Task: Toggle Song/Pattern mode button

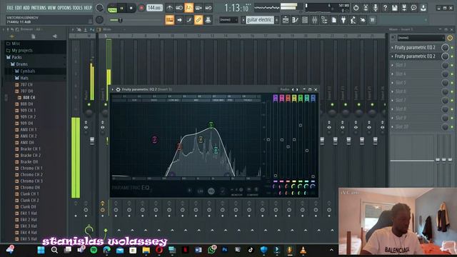Action: (x=112, y=8)
